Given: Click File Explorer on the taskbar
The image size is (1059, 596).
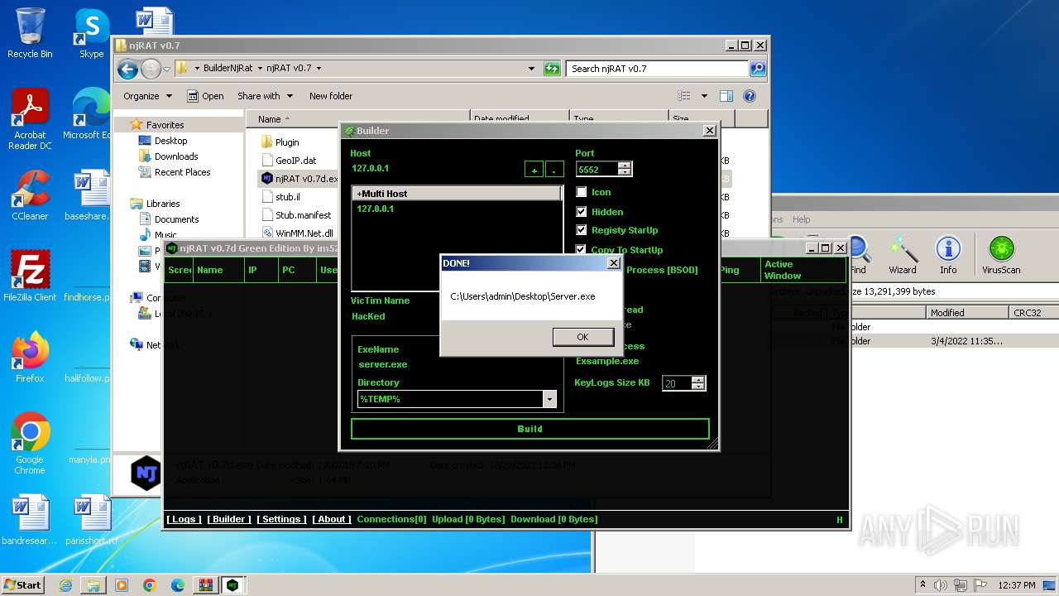Looking at the screenshot, I should (x=93, y=585).
